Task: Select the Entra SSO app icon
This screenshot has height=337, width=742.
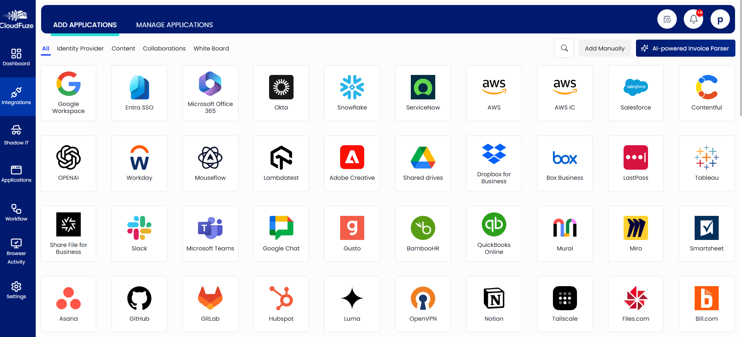Action: tap(139, 87)
